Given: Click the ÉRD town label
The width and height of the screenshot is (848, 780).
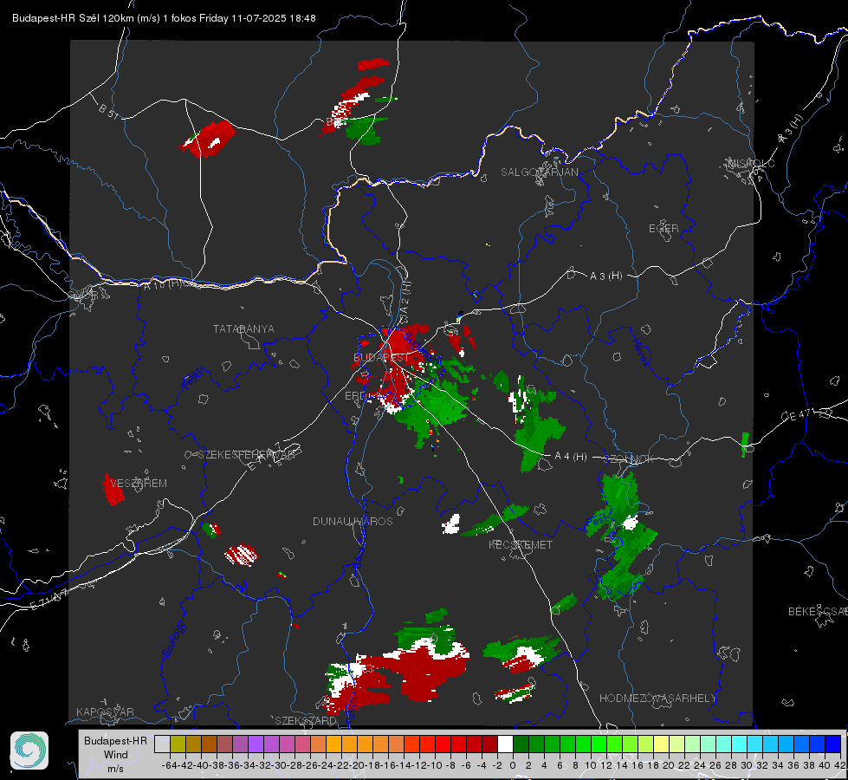Looking at the screenshot, I should (355, 396).
